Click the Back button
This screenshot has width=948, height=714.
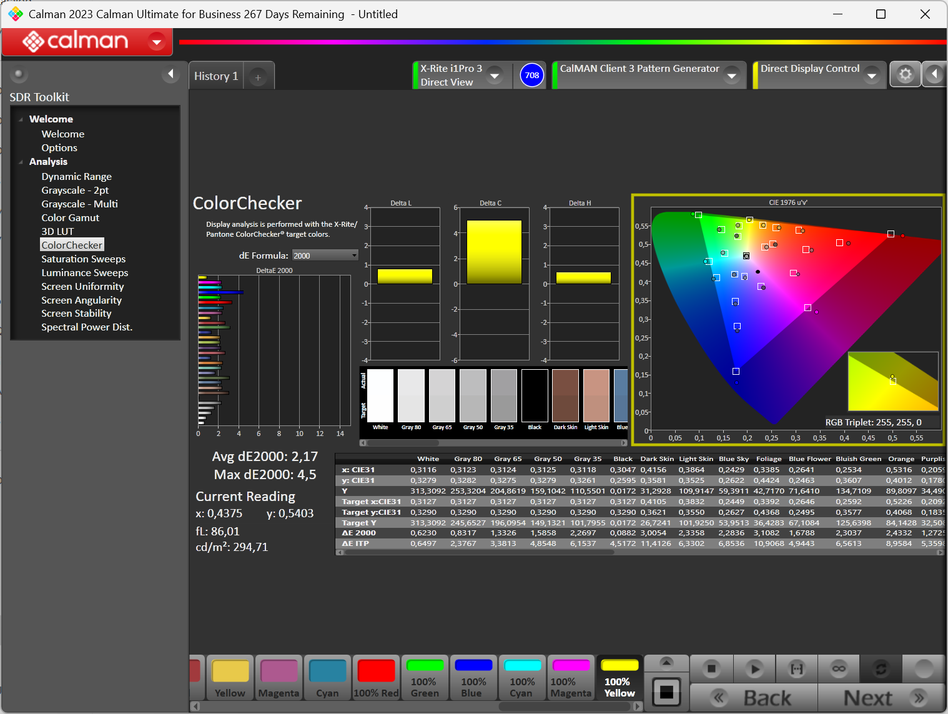(x=754, y=698)
